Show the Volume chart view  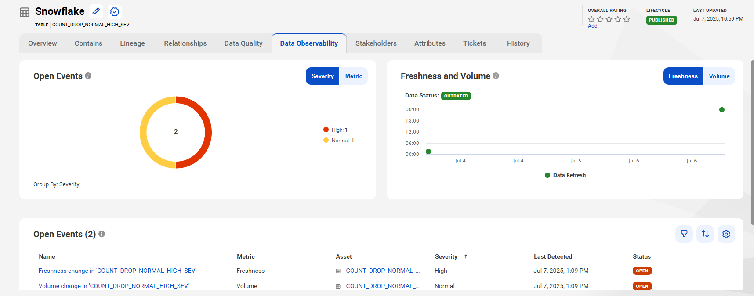[x=719, y=76]
